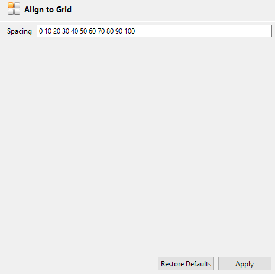Place cursor on value 10 in Spacing field
The image size is (275, 274).
coord(48,31)
